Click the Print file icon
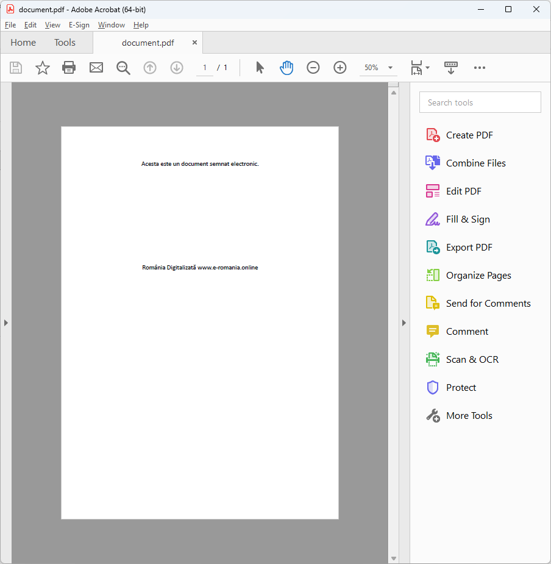 coord(69,68)
